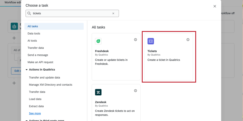Image resolution: width=243 pixels, height=121 pixels.
Task: Select the All tasks category
Action: (33, 26)
